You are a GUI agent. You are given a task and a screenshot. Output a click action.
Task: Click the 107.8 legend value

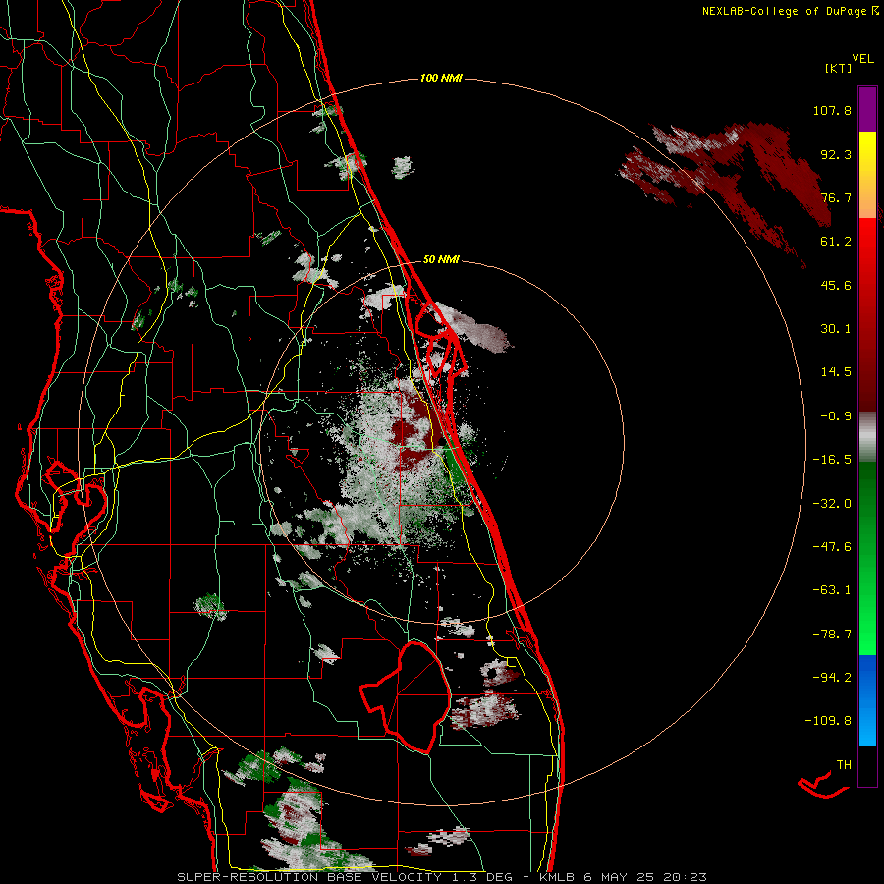[x=832, y=110]
